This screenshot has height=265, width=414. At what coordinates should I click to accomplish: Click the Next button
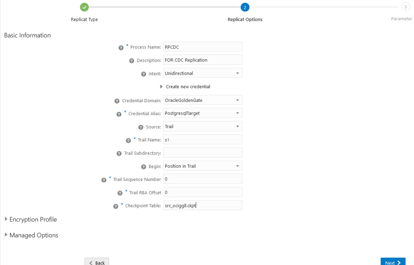click(393, 262)
